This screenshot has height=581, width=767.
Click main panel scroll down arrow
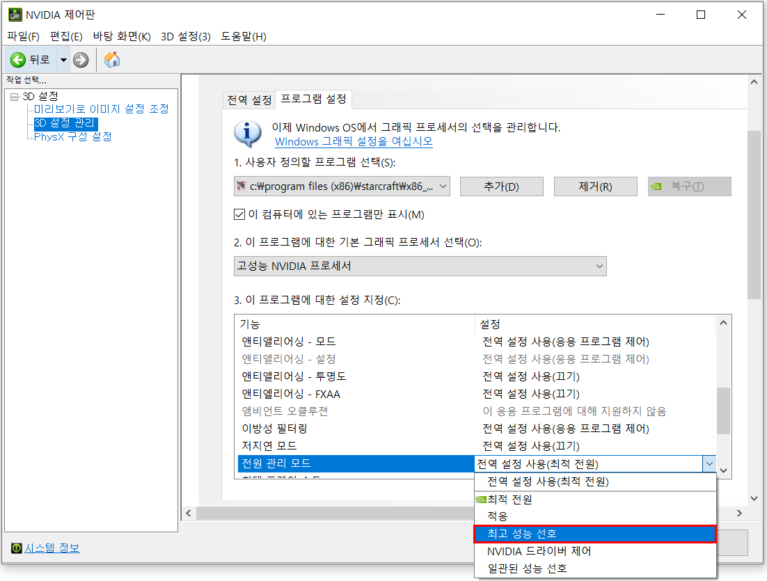[754, 498]
